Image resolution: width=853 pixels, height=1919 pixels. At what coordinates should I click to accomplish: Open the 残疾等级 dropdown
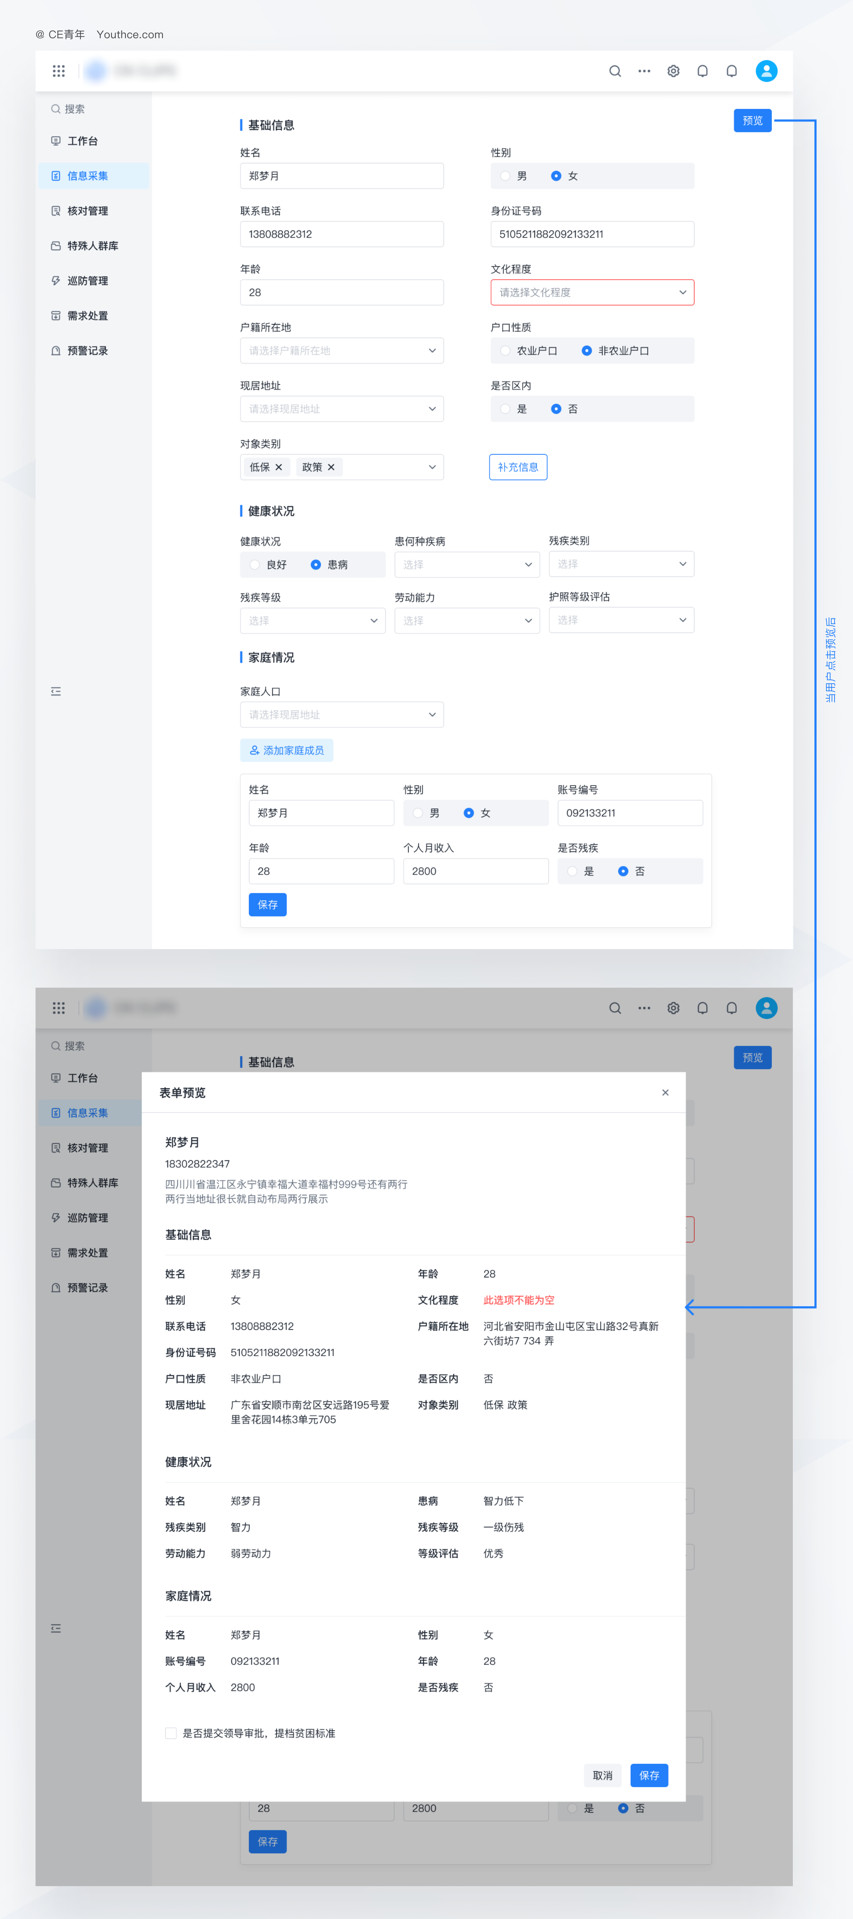312,620
